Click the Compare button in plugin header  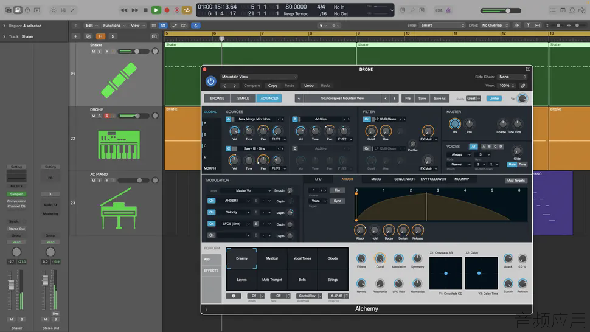[252, 85]
